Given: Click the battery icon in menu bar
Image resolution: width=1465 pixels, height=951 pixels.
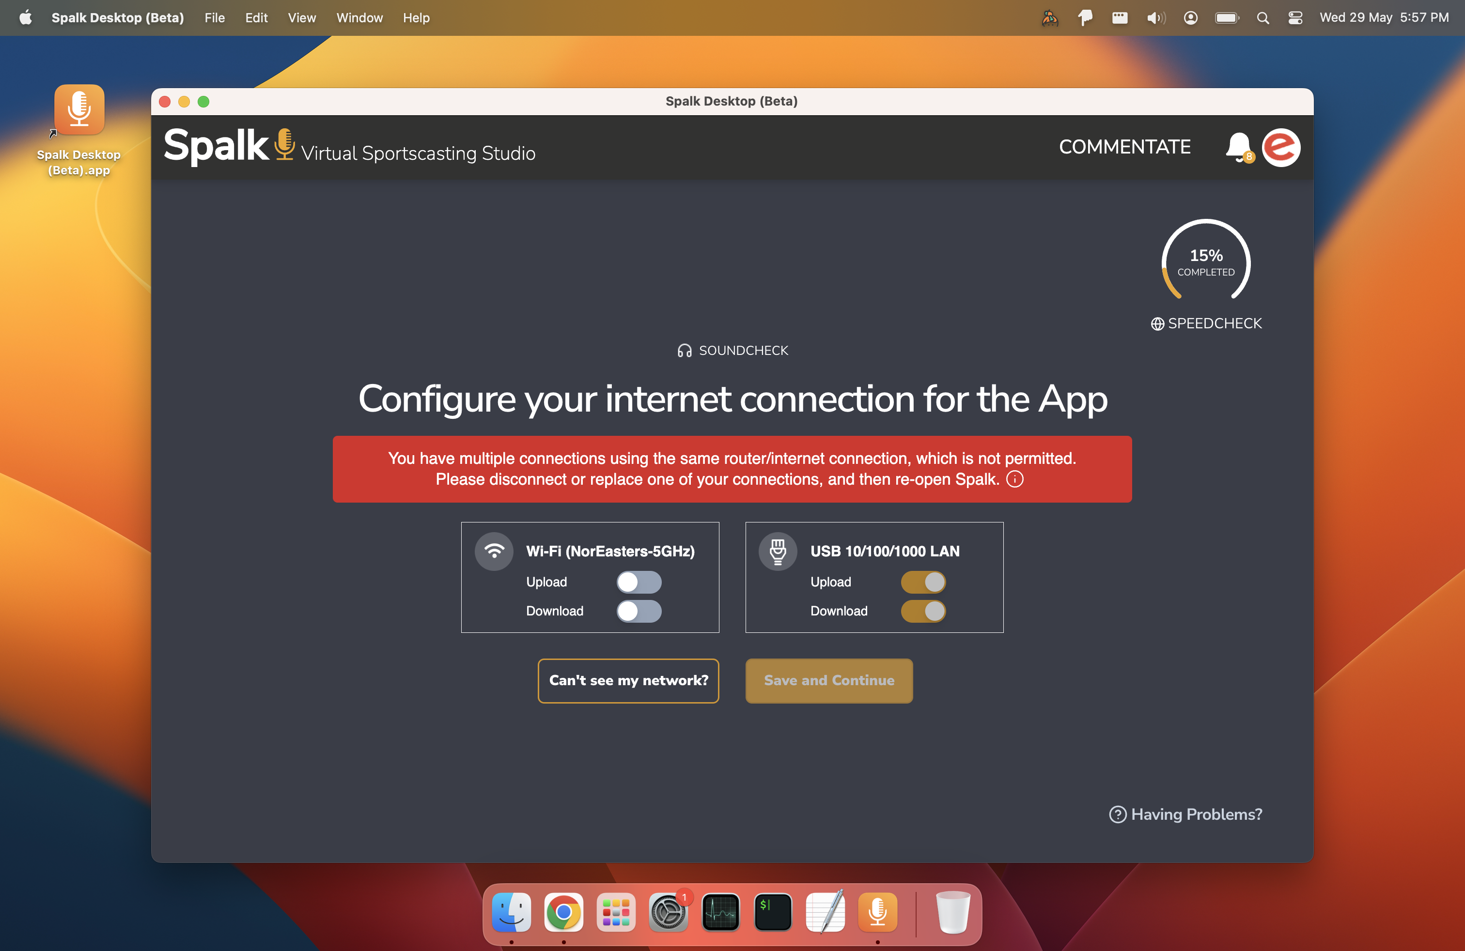Looking at the screenshot, I should pos(1227,18).
